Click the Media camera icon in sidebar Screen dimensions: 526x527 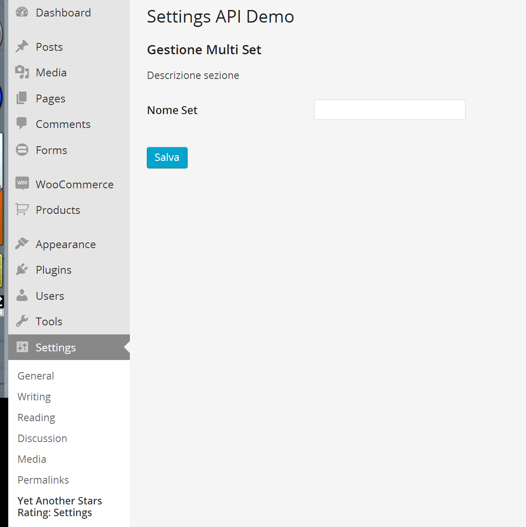pos(22,72)
